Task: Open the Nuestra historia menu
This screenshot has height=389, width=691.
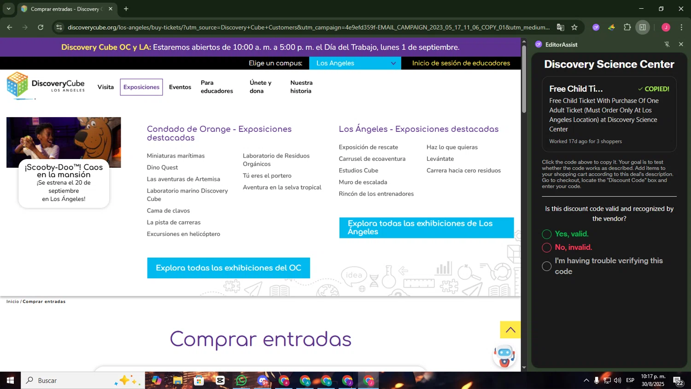Action: 301,87
